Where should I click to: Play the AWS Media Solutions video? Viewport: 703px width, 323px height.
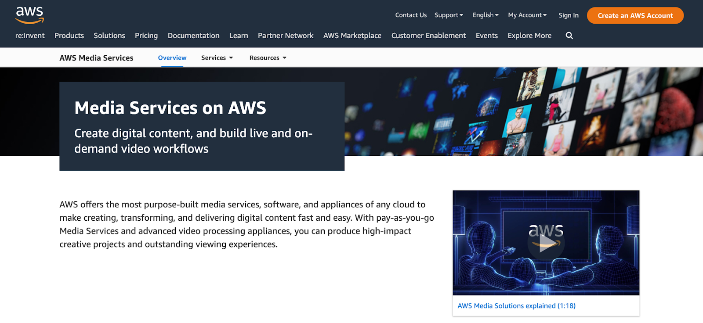click(546, 243)
